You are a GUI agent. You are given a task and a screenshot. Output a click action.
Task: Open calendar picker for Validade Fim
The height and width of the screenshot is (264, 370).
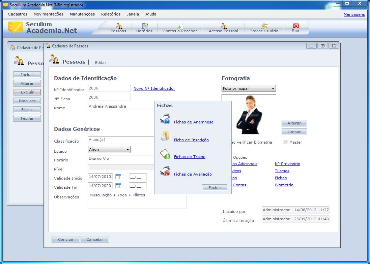tap(118, 186)
